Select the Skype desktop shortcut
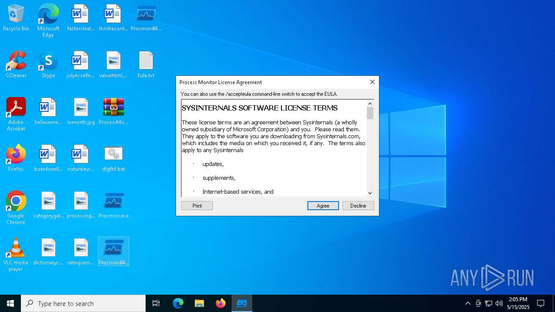 point(48,65)
